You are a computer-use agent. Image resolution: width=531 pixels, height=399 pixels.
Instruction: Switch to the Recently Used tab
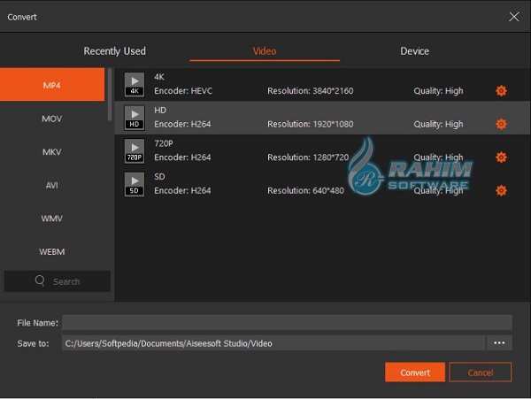coord(114,51)
